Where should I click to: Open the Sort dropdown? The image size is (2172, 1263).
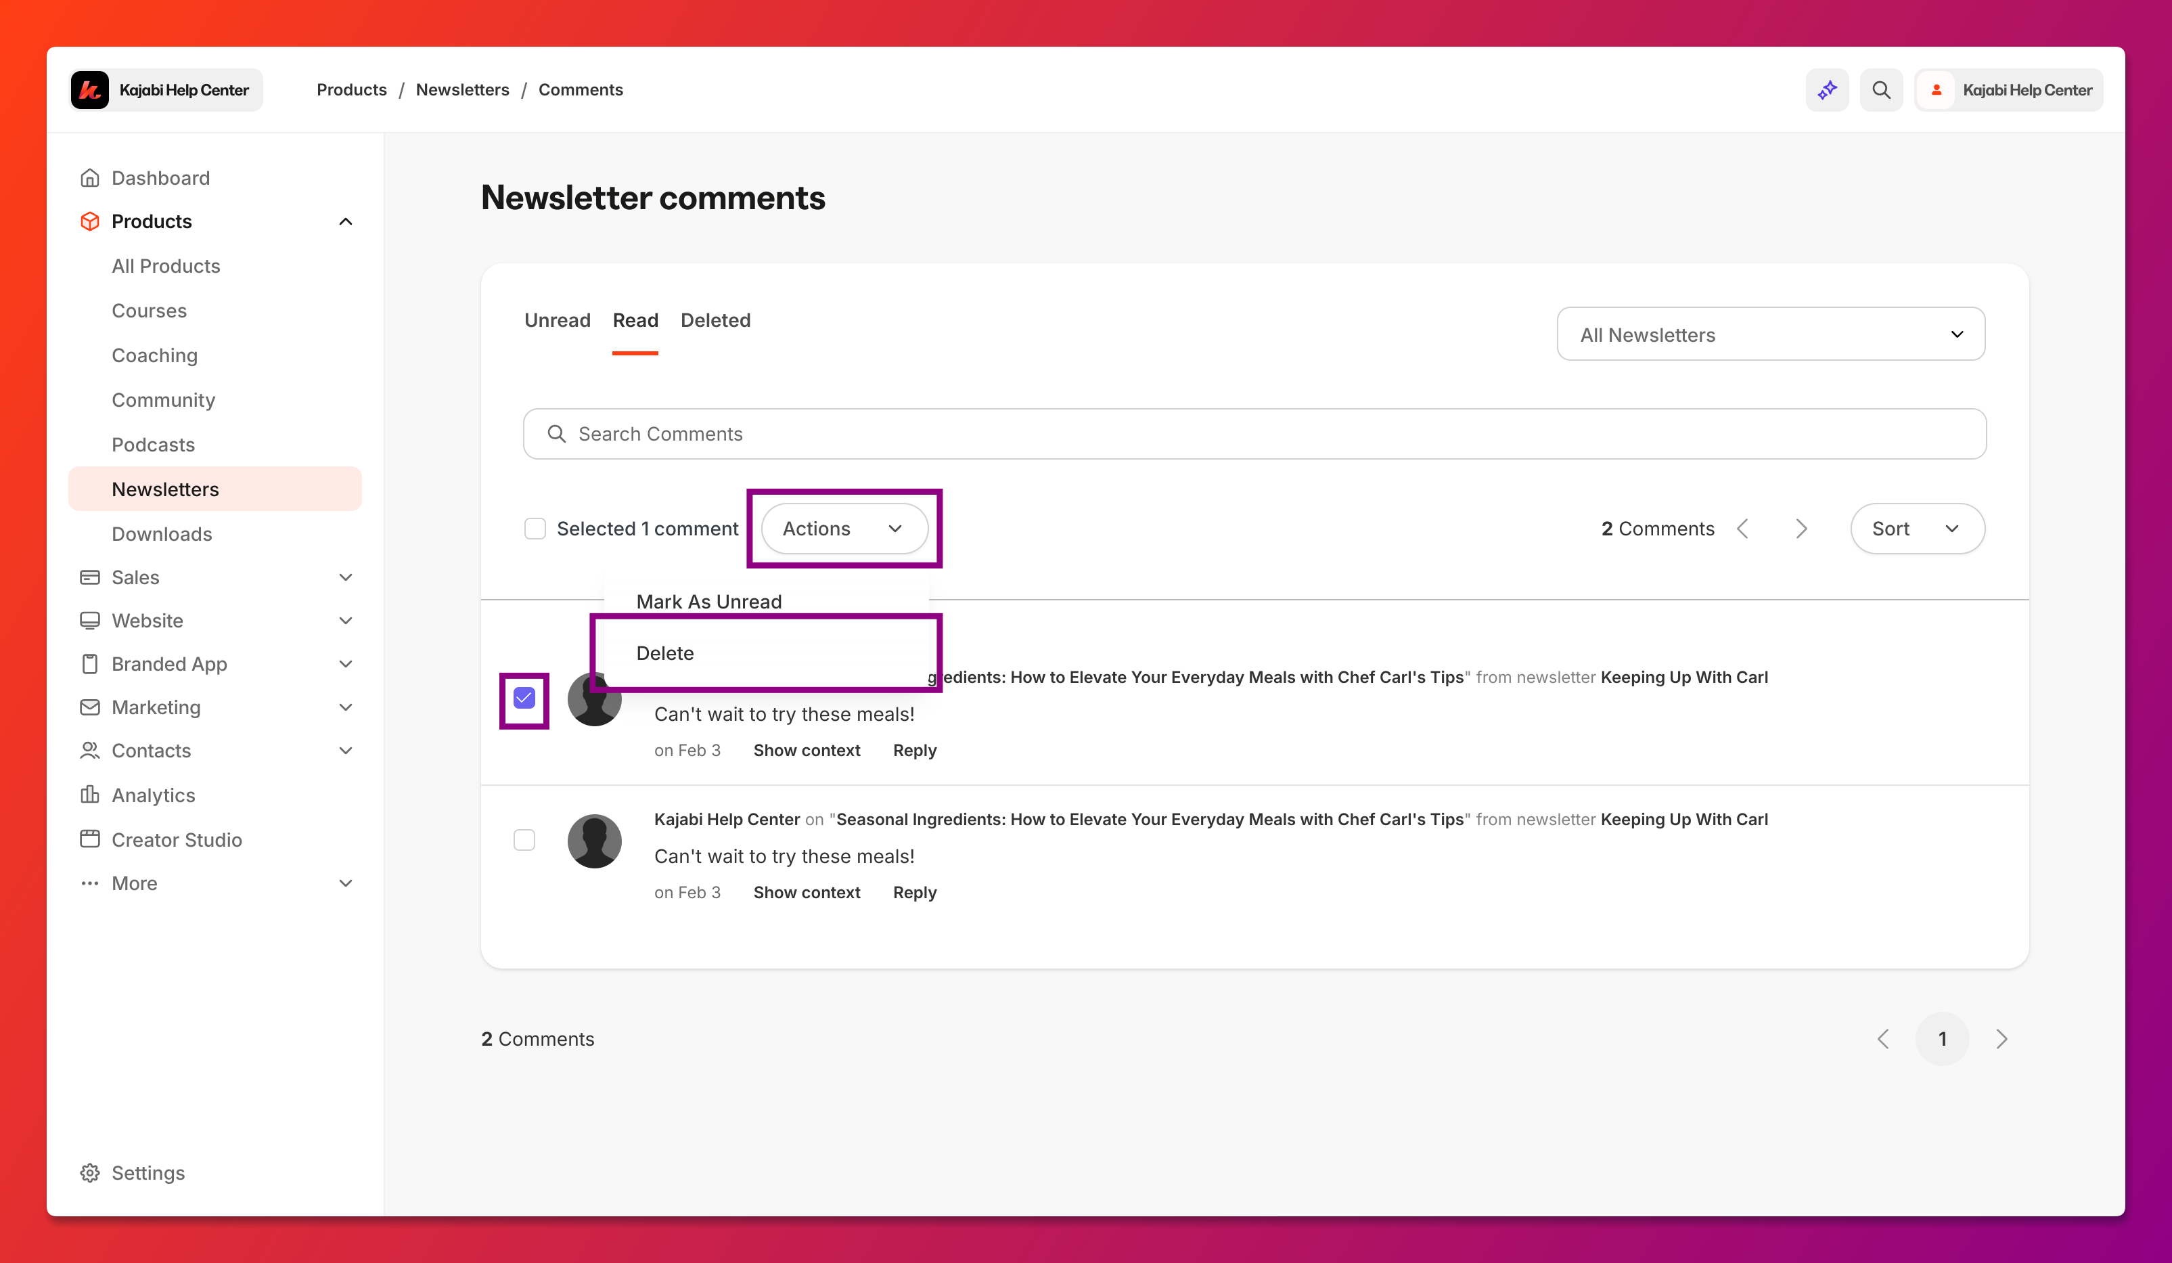click(1918, 529)
